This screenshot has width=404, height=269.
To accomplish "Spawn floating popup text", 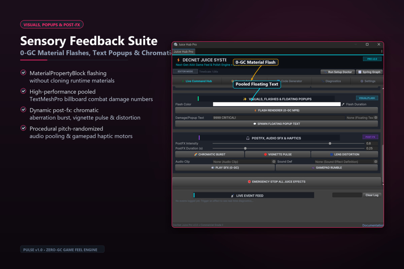I will click(276, 124).
